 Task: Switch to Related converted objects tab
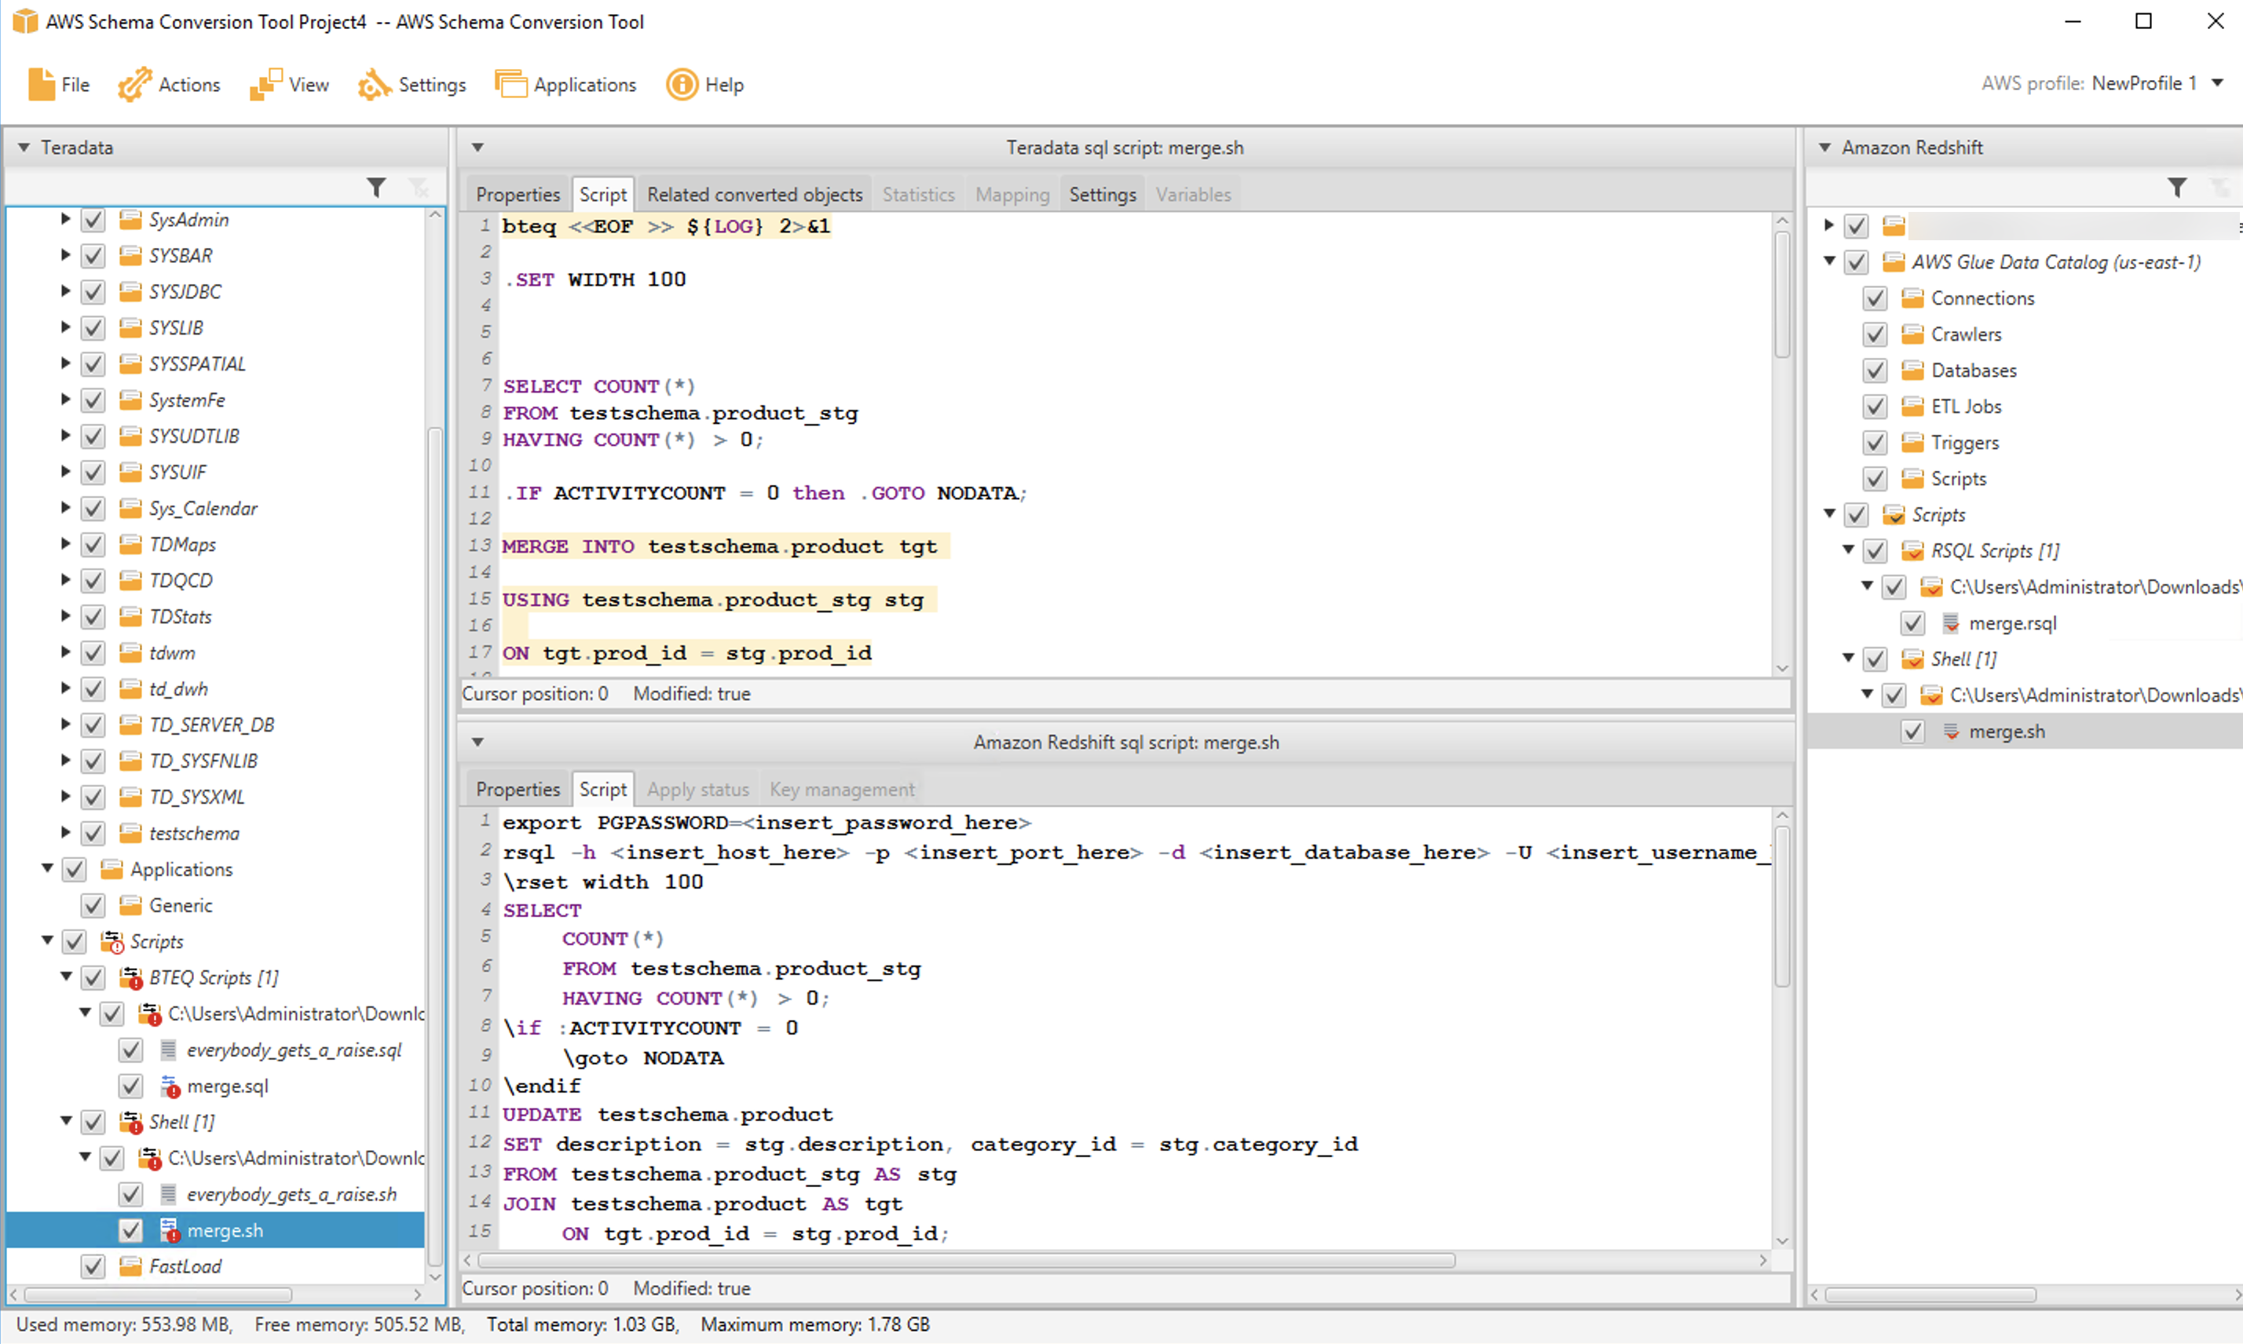tap(754, 195)
